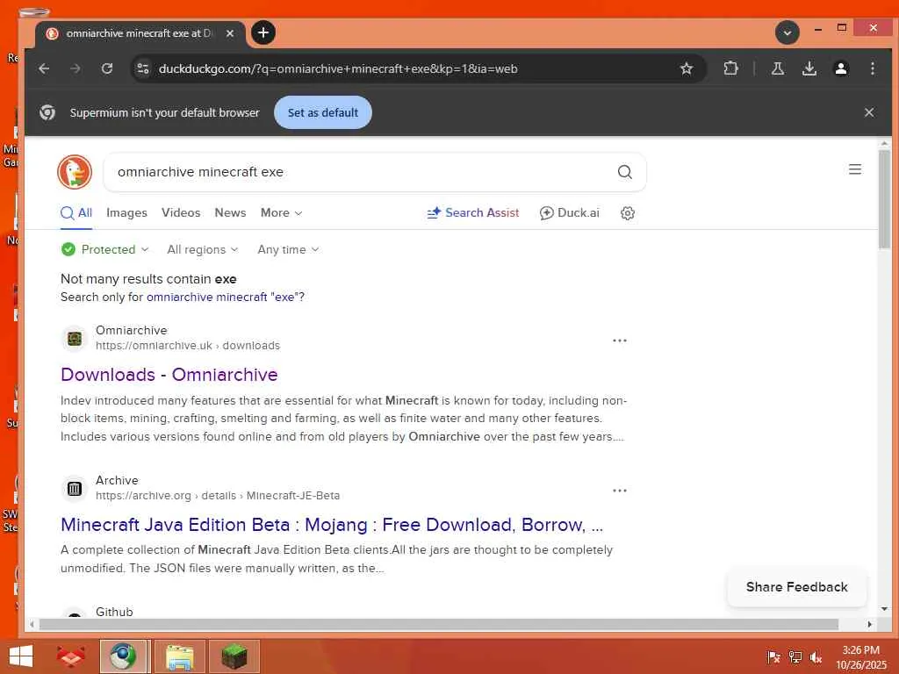Click the DuckDuckGo duck logo
The image size is (899, 674).
tap(76, 171)
